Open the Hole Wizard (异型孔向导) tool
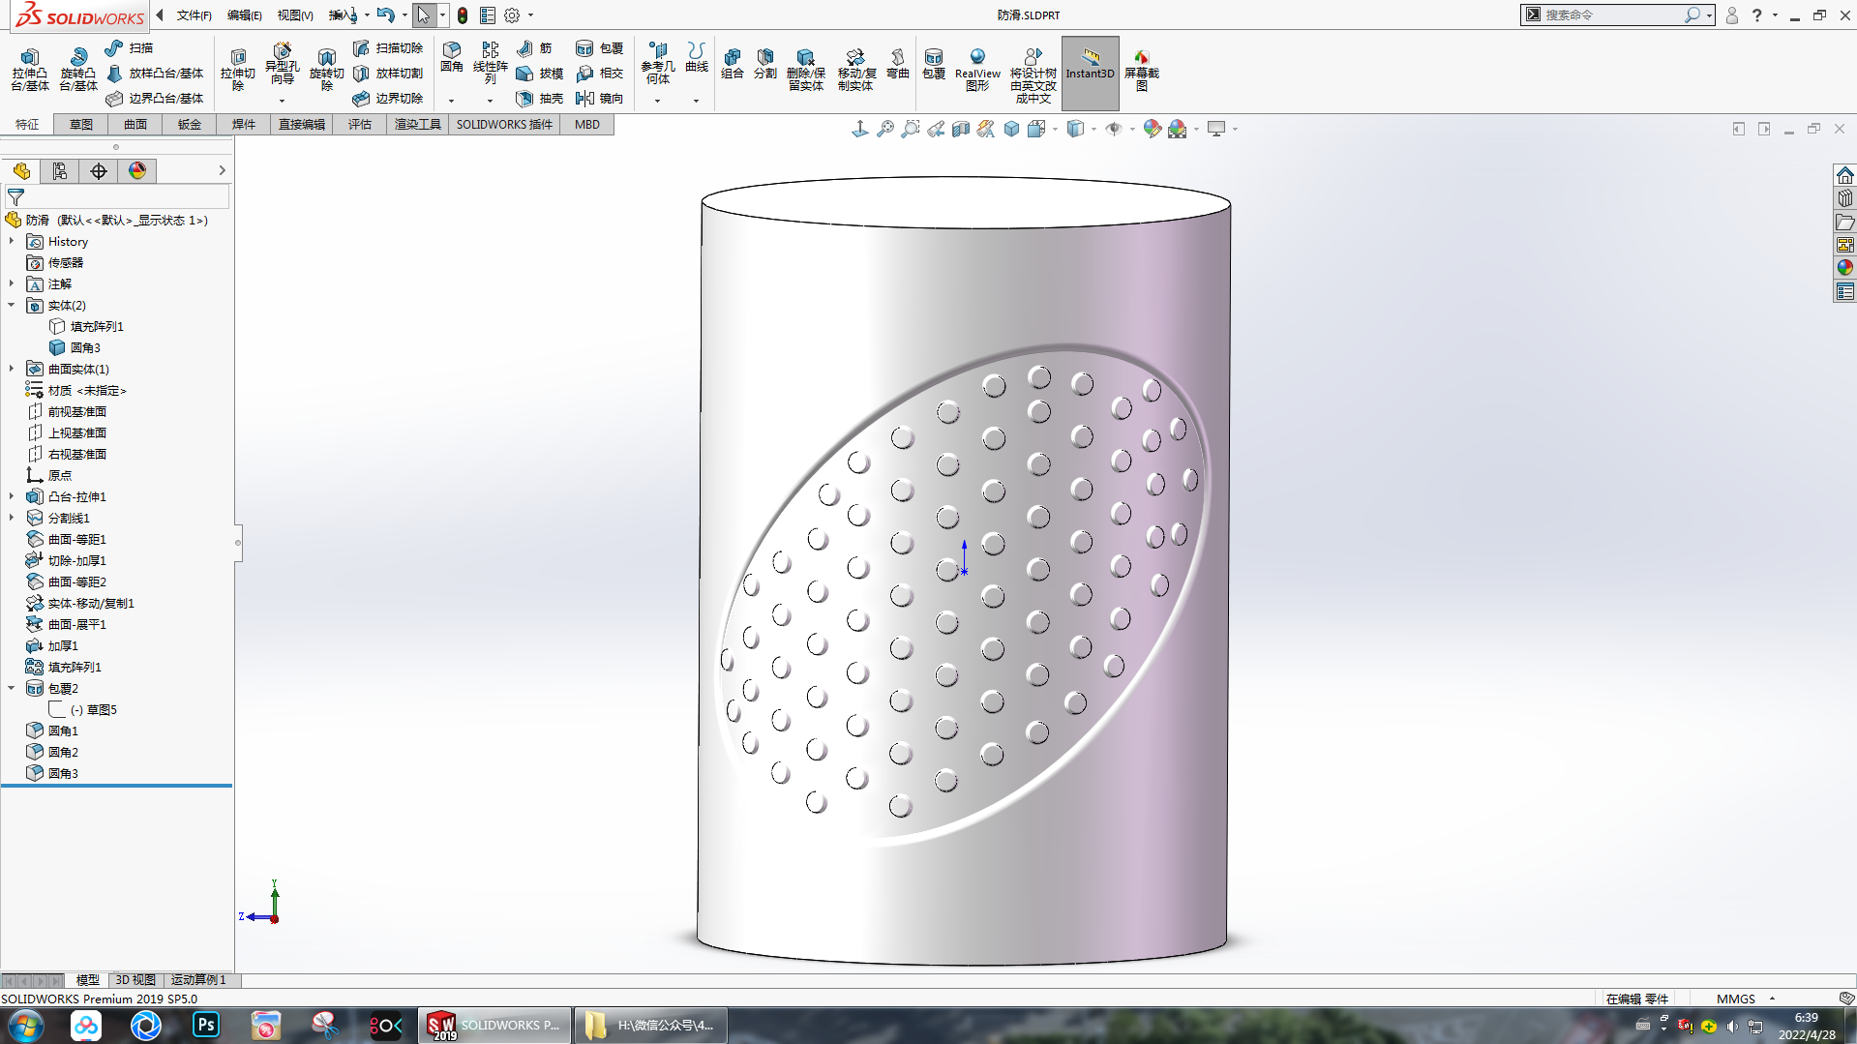 click(x=282, y=64)
